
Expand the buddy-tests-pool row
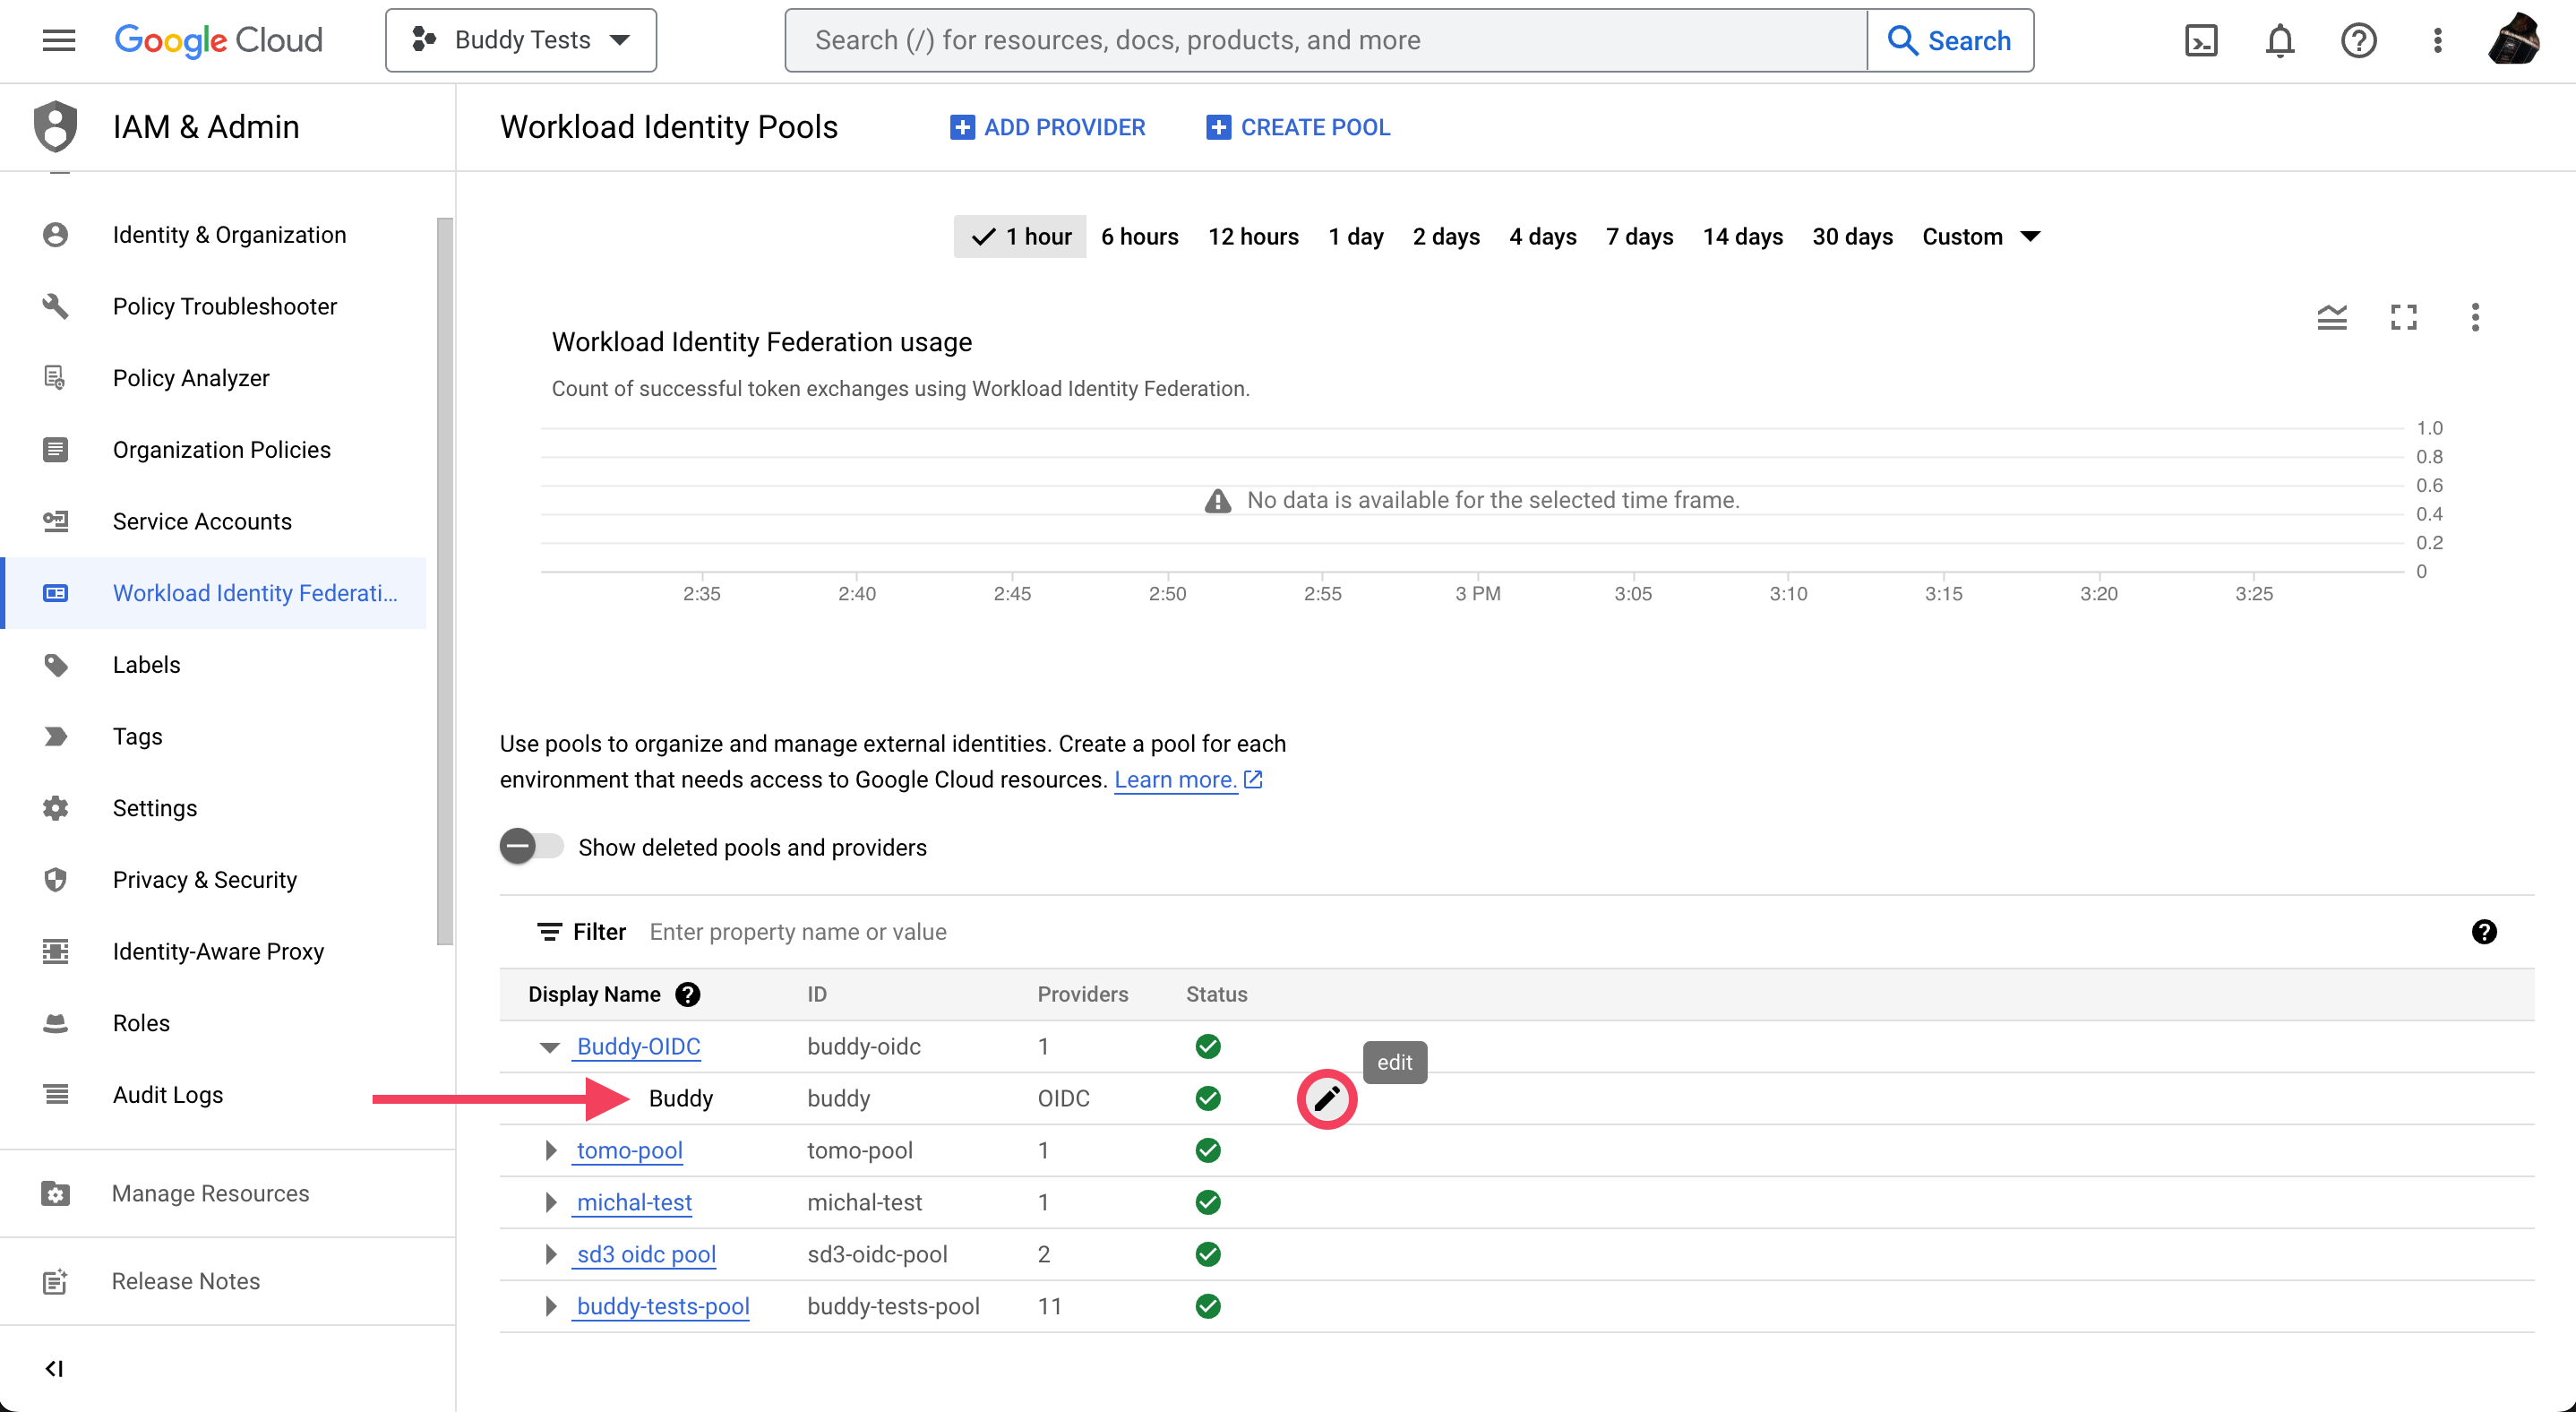click(550, 1306)
